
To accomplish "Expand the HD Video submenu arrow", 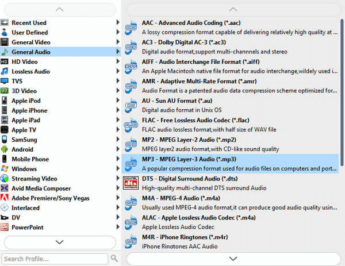I will pyautogui.click(x=118, y=61).
